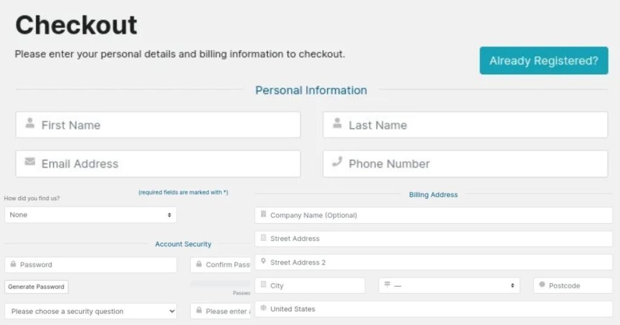Click the person icon in First Name field
Image resolution: width=620 pixels, height=325 pixels.
click(30, 123)
